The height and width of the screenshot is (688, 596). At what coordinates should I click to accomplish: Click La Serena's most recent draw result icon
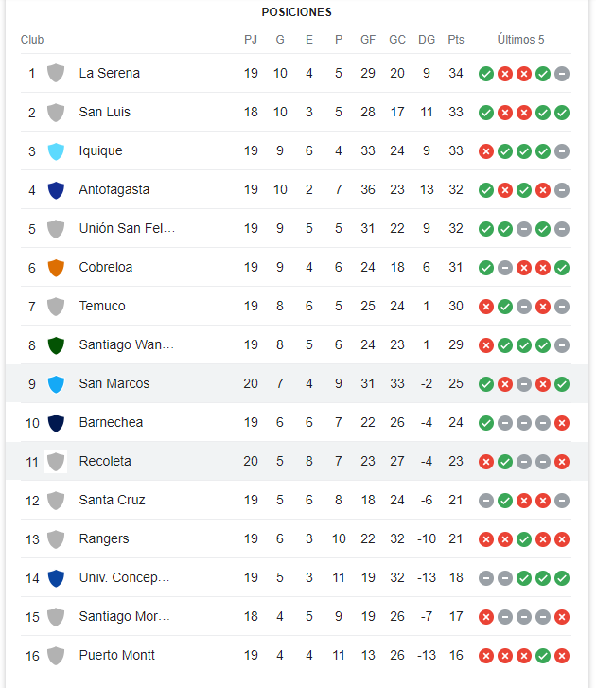[x=562, y=74]
